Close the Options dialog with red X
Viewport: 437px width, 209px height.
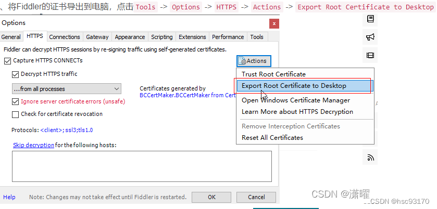pos(274,23)
